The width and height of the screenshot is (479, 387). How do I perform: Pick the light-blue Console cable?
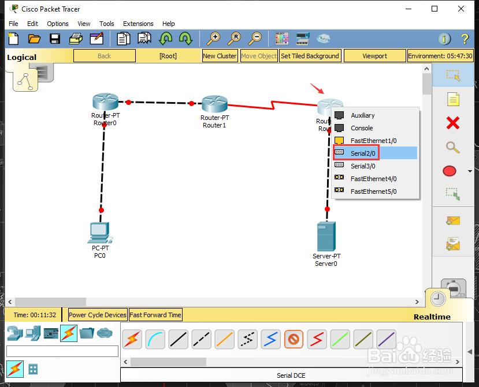155,339
